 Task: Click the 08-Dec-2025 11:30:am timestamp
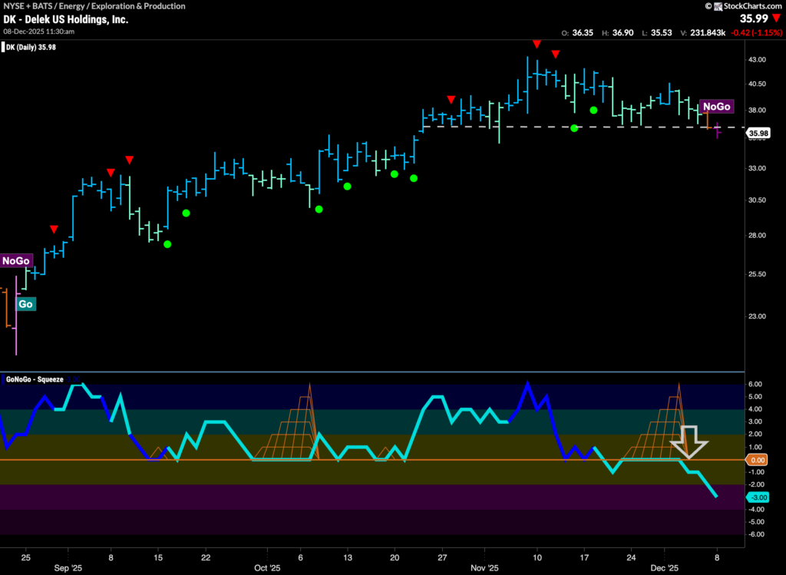pyautogui.click(x=38, y=31)
